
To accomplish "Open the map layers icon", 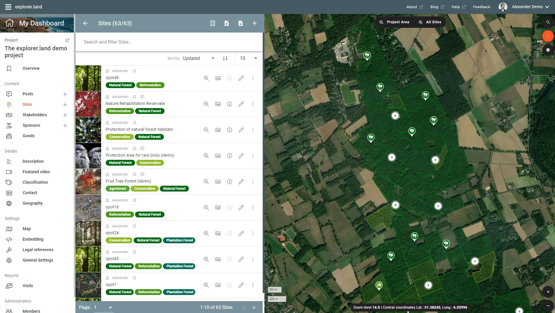I will coord(548,50).
